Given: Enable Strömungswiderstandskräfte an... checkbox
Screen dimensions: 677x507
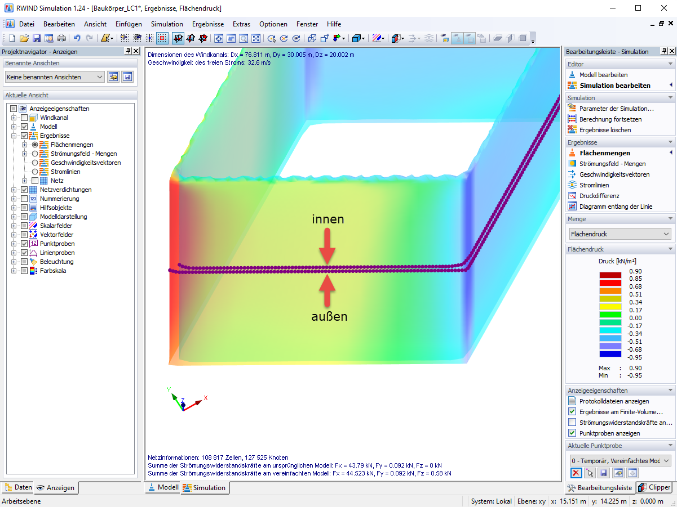Looking at the screenshot, I should 573,423.
